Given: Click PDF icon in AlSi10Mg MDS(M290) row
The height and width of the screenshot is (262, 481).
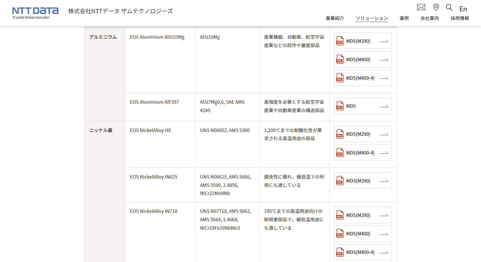Looking at the screenshot, I should coord(340,41).
